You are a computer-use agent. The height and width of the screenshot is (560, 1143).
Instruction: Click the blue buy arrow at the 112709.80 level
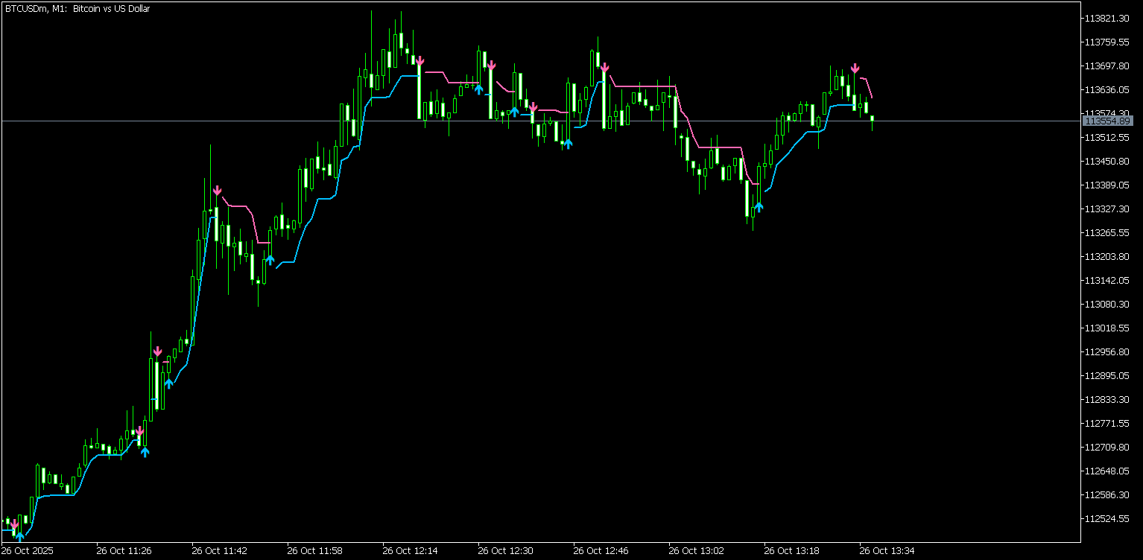point(145,451)
